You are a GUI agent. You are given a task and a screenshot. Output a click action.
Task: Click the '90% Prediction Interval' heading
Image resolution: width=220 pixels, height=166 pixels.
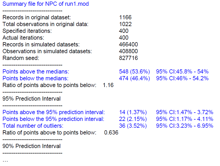coord(32,146)
